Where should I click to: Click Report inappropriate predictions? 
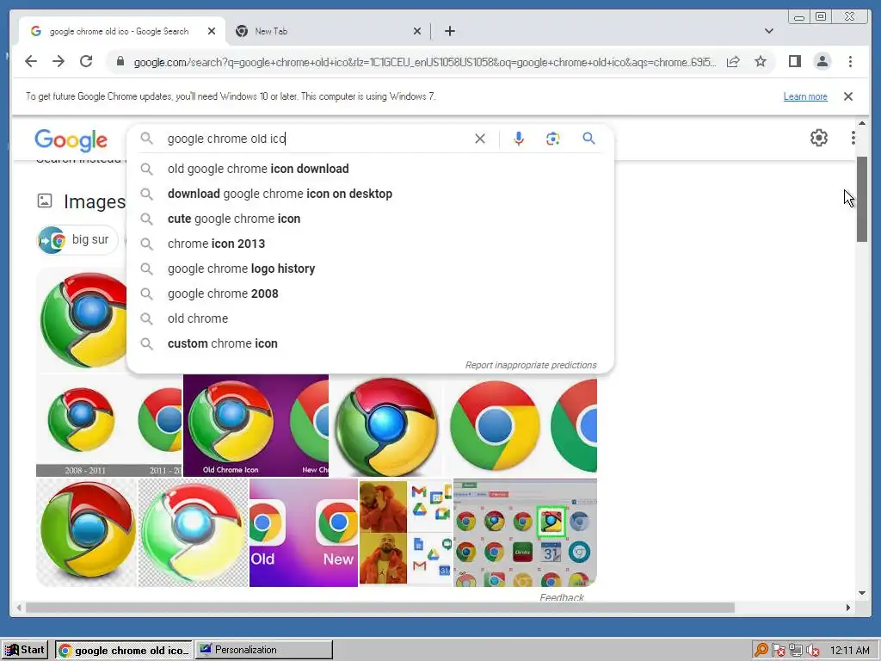click(x=530, y=365)
